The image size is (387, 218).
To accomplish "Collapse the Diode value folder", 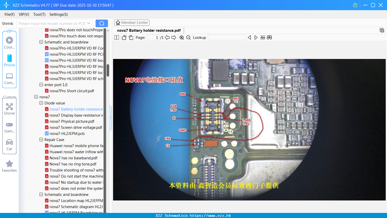I will click(x=41, y=103).
